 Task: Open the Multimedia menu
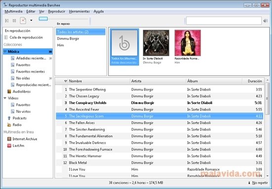pyautogui.click(x=13, y=11)
